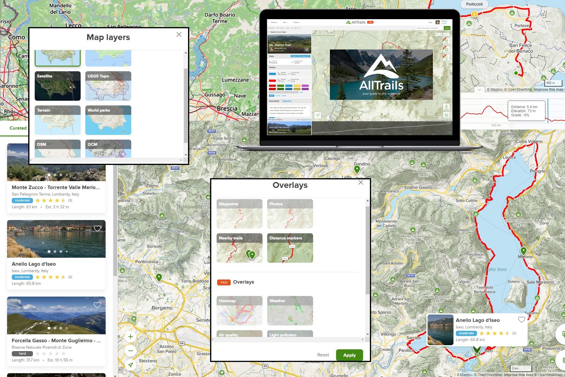Screen dimensions: 565x377
Task: Close the Overlays dialog
Action: click(360, 182)
